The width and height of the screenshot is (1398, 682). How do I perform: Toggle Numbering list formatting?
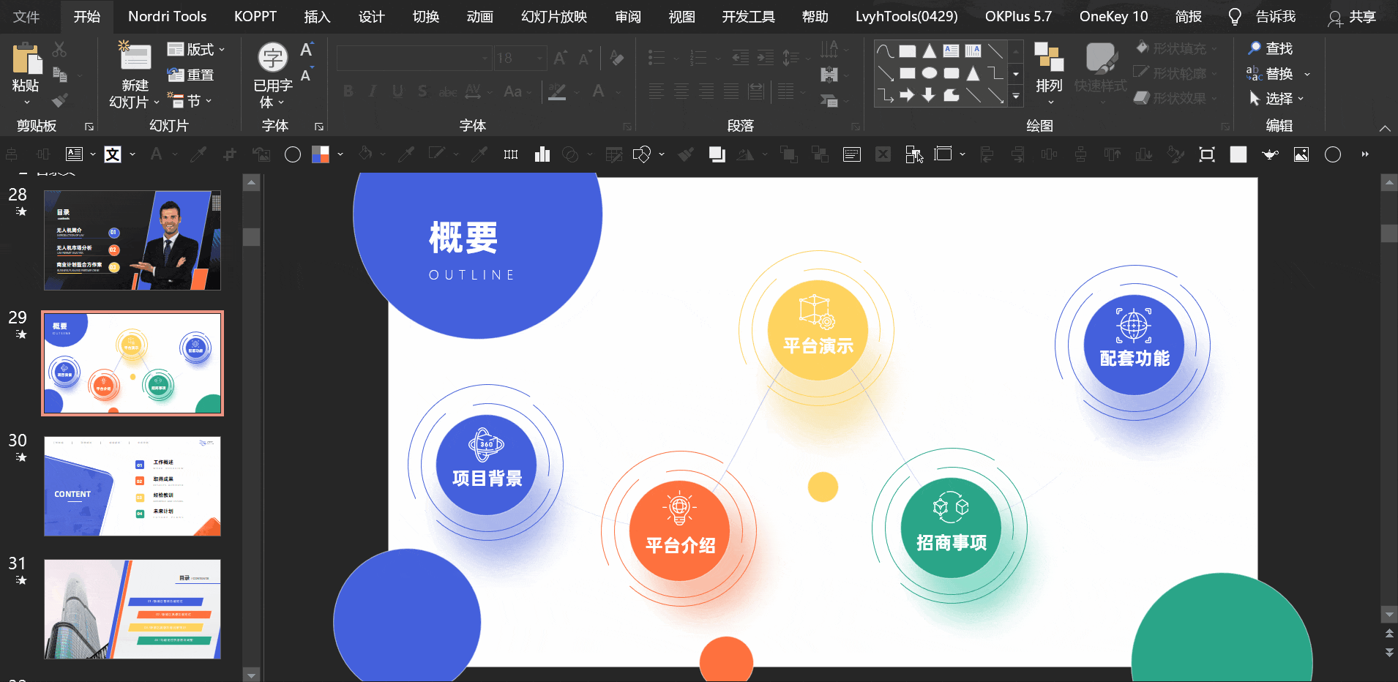point(698,58)
